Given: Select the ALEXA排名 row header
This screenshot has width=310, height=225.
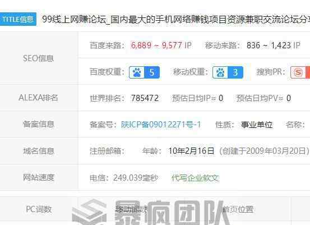Looking at the screenshot, I should point(39,98).
